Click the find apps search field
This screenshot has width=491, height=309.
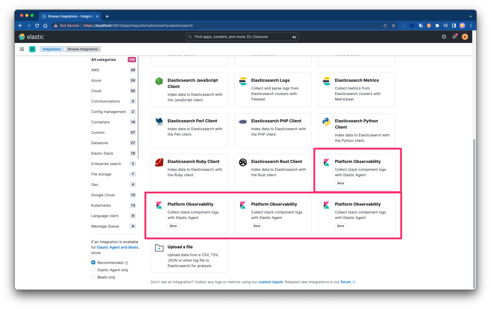pos(242,37)
